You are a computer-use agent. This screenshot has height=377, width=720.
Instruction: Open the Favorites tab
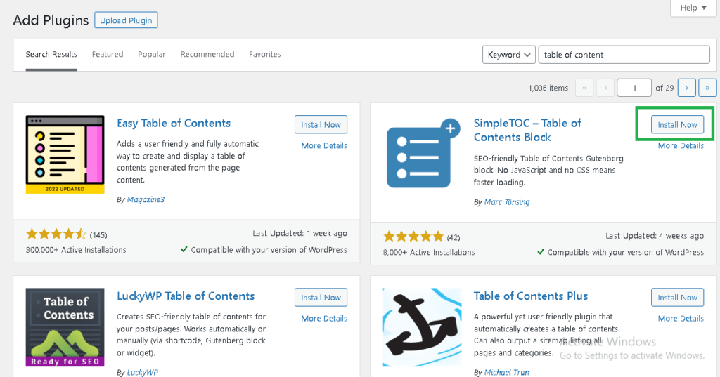tap(265, 54)
